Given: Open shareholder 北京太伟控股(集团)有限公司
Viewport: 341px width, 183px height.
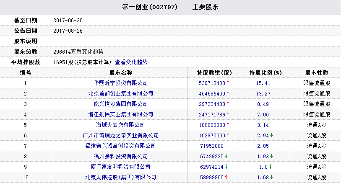Looking at the screenshot, I should (121, 178).
